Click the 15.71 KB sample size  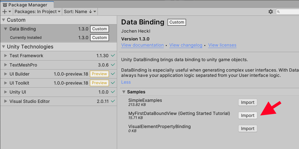click(x=135, y=118)
